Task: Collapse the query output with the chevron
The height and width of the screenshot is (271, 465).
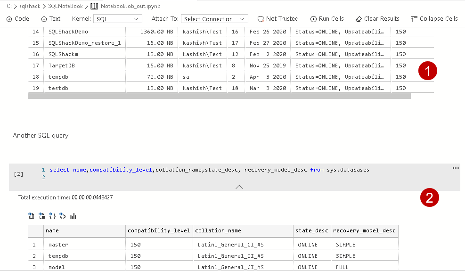Action: click(x=239, y=187)
